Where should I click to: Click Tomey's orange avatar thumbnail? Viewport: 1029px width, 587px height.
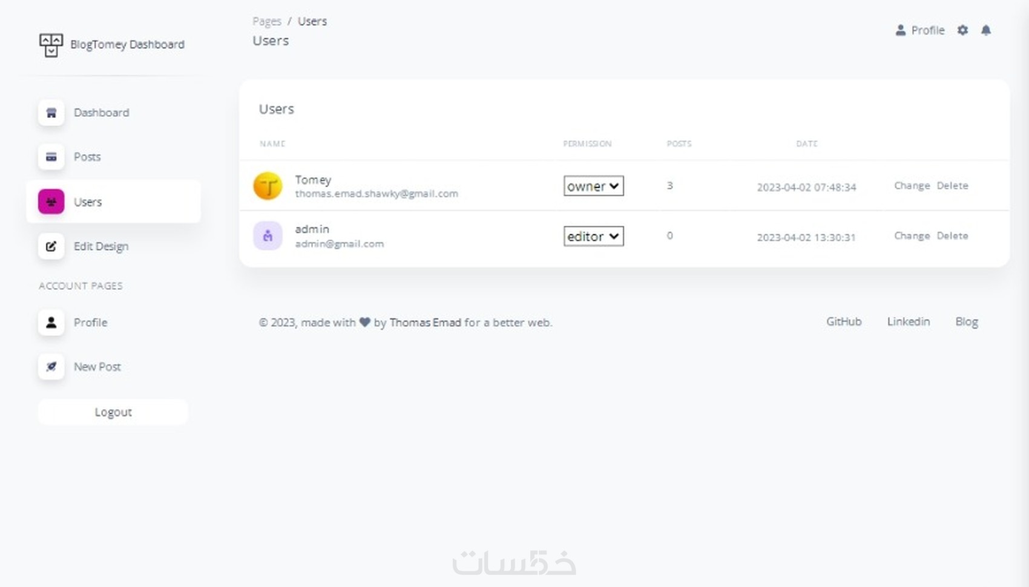(x=268, y=186)
